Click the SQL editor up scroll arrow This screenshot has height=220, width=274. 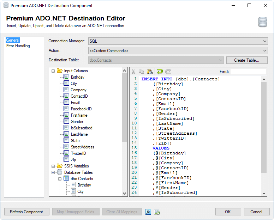264,79
